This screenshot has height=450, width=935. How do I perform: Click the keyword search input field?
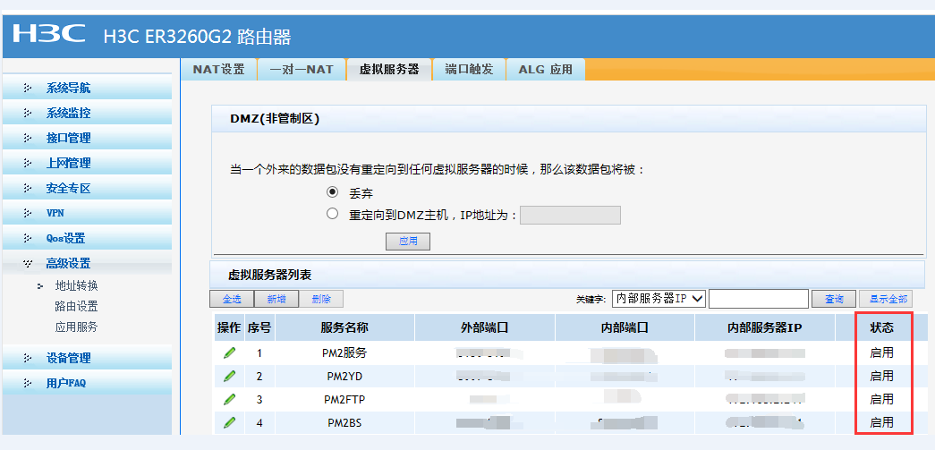click(759, 299)
